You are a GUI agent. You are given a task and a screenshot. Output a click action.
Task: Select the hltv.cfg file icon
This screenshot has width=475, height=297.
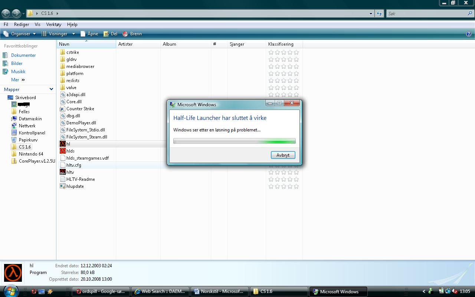(63, 165)
